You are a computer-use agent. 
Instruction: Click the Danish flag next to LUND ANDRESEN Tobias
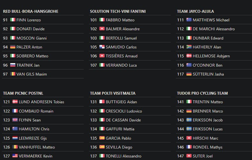15,102
